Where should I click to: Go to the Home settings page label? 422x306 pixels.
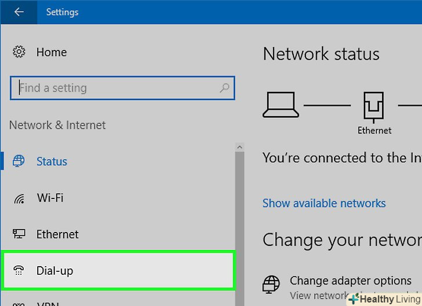(52, 52)
